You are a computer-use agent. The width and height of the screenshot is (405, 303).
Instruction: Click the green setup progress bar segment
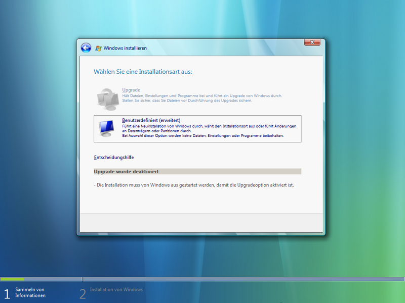12,279
